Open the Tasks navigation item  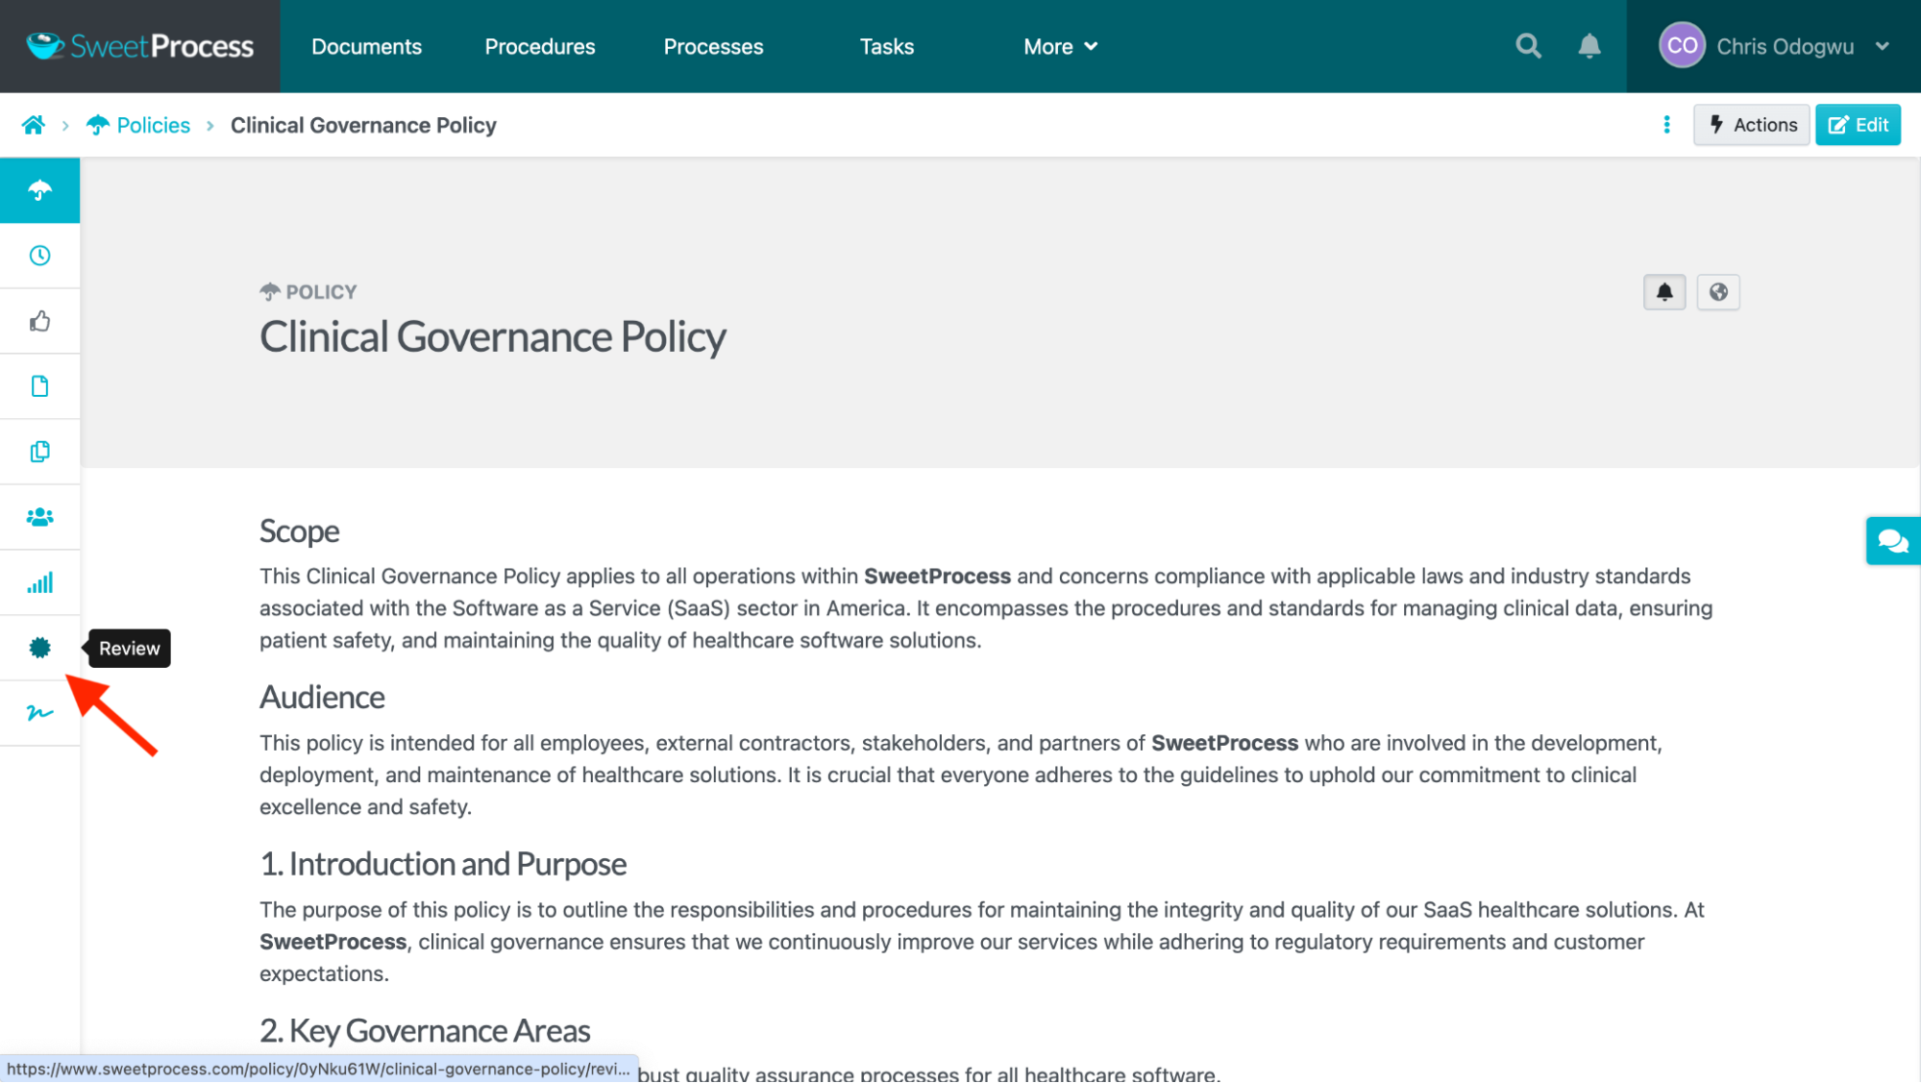tap(886, 46)
